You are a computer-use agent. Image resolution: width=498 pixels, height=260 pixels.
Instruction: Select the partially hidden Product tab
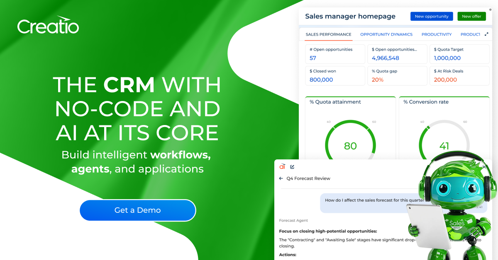470,34
